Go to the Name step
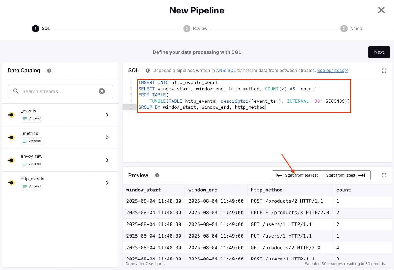This screenshot has width=394, height=270. coord(351,29)
